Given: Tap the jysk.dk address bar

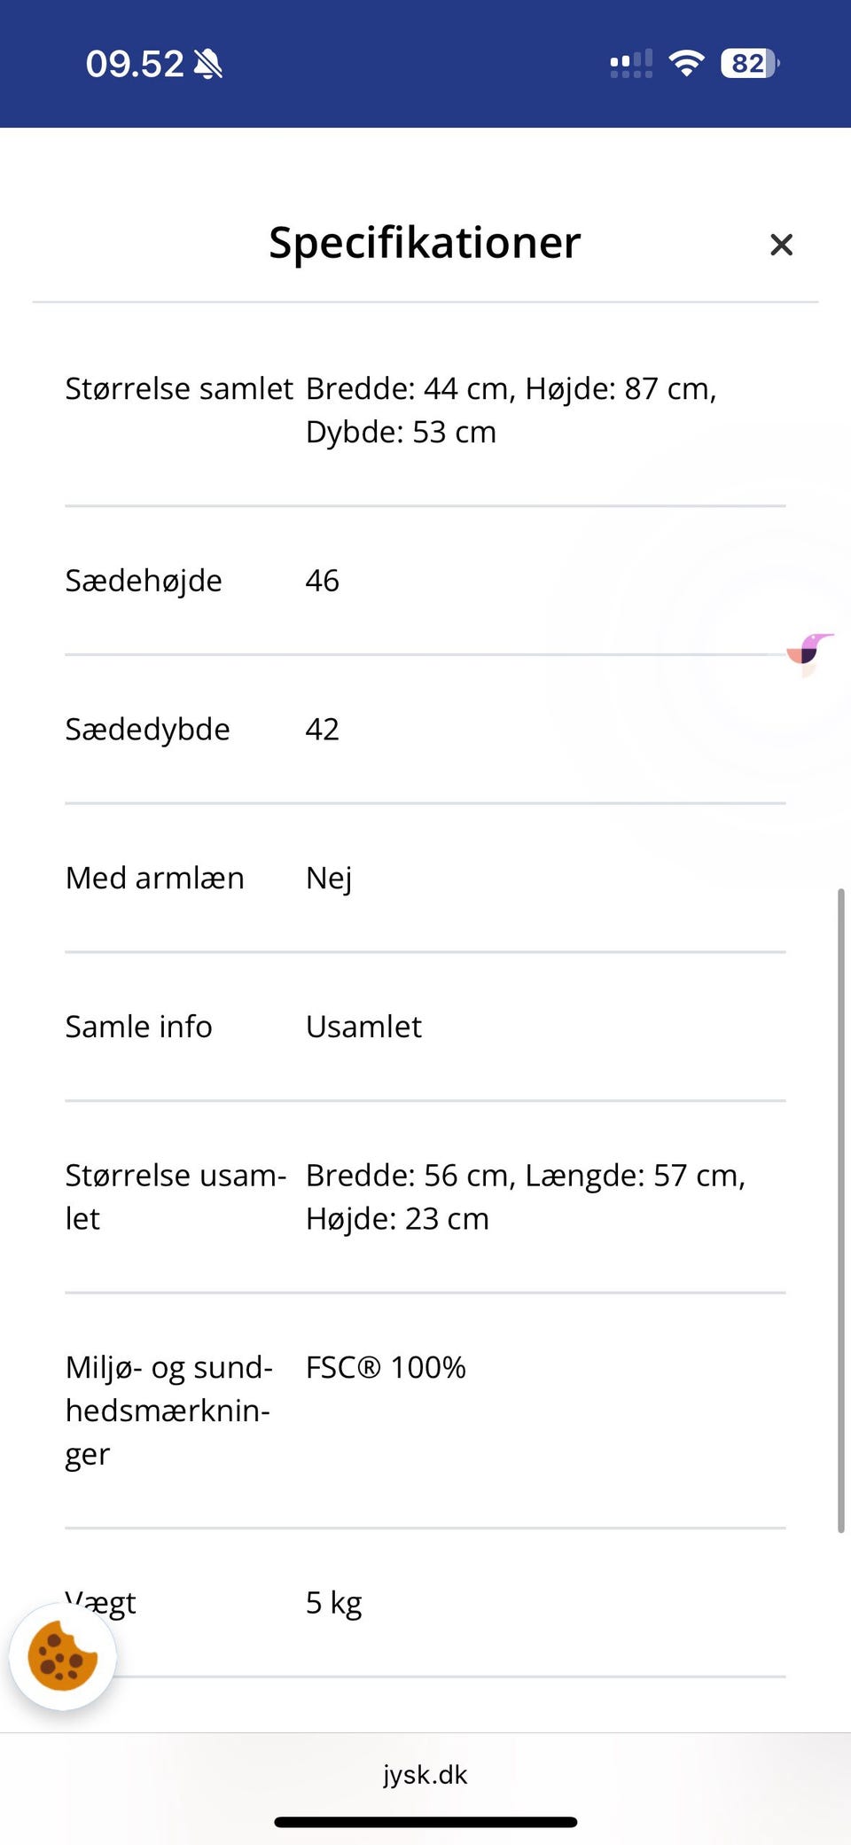Looking at the screenshot, I should tap(425, 1774).
